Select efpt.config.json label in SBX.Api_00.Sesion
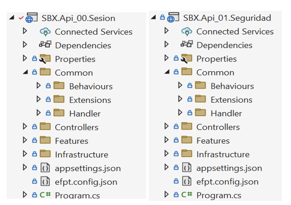The image size is (291, 205). click(x=86, y=182)
